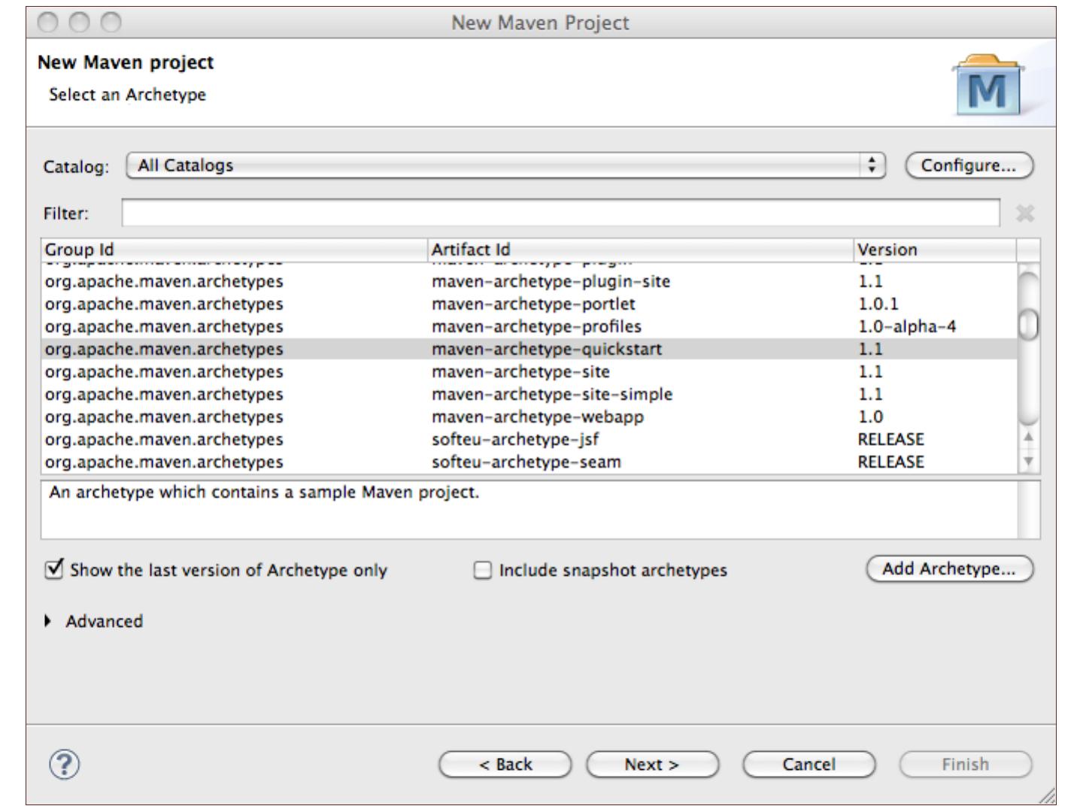Click the scroll up arrow in archetype list

1028,438
